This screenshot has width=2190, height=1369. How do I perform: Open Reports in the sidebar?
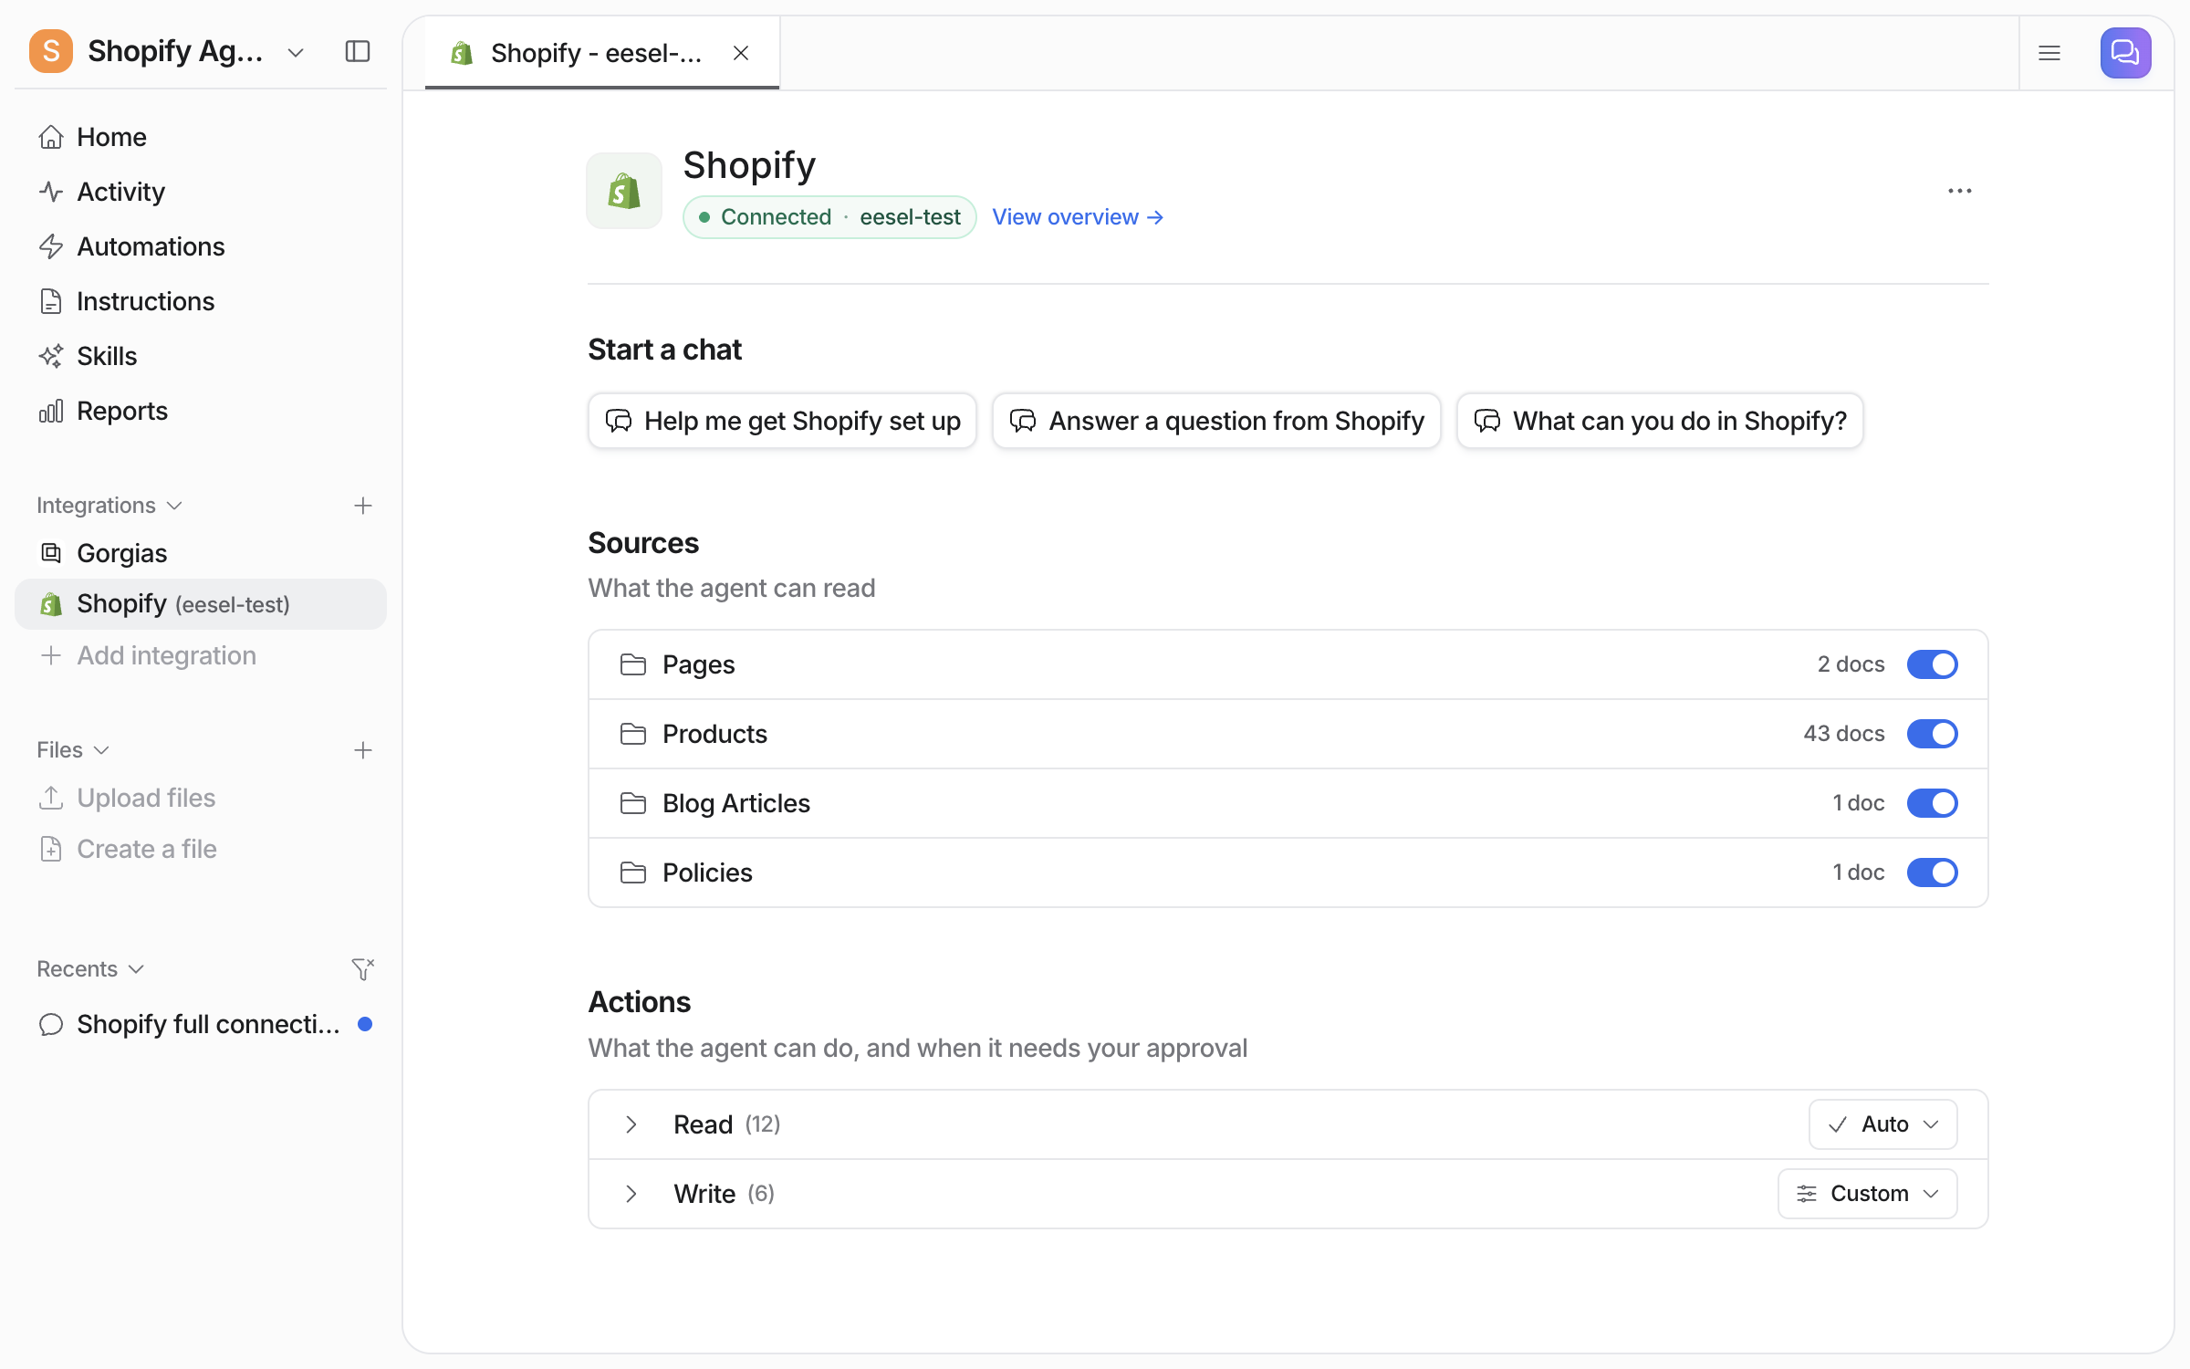(x=201, y=411)
